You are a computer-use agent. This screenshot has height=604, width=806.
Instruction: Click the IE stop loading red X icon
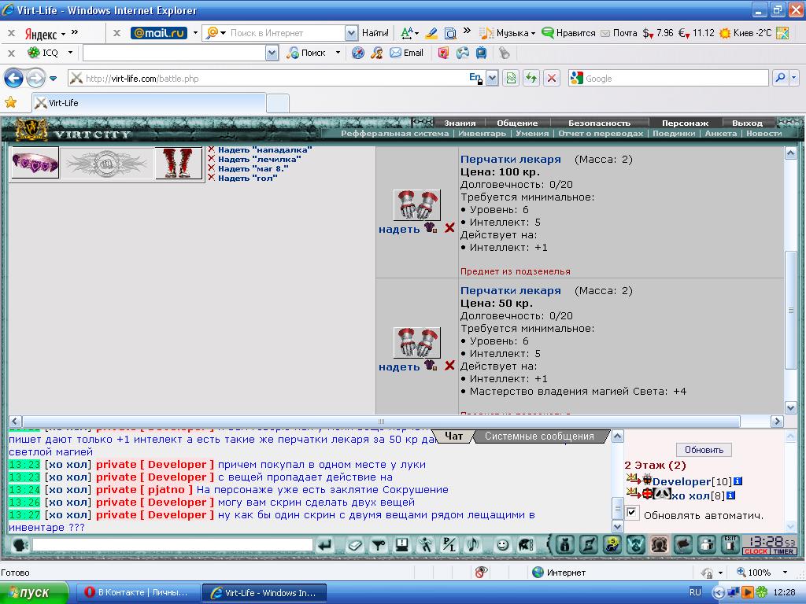(x=552, y=78)
